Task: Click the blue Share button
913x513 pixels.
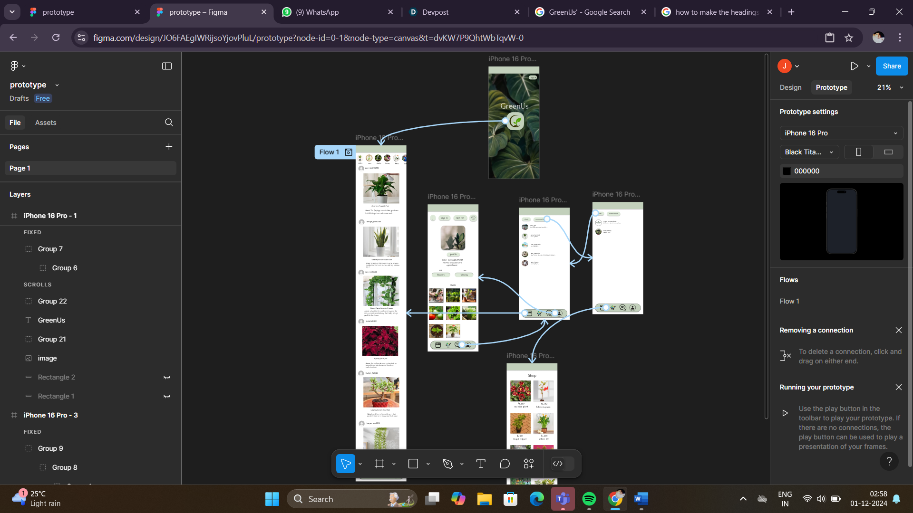Action: 892,66
